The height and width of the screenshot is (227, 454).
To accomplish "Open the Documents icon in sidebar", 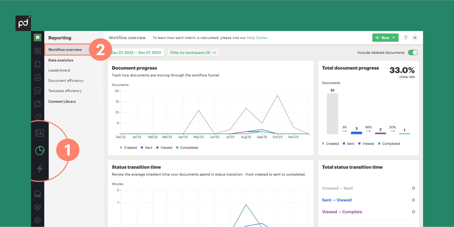I will [x=38, y=64].
